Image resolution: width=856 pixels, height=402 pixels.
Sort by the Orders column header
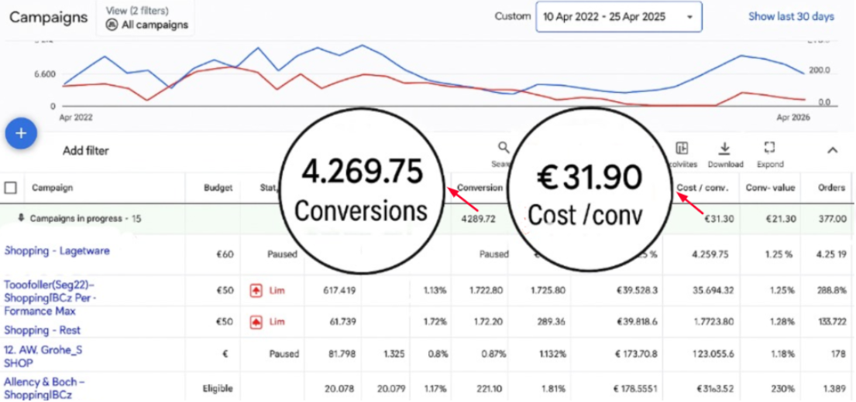[x=831, y=188]
